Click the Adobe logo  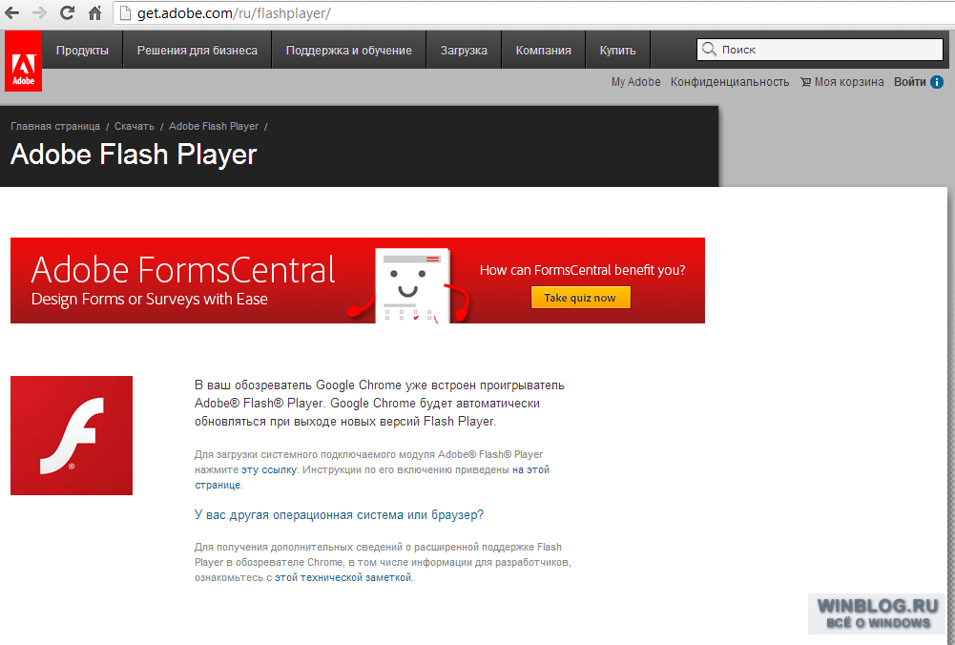23,61
